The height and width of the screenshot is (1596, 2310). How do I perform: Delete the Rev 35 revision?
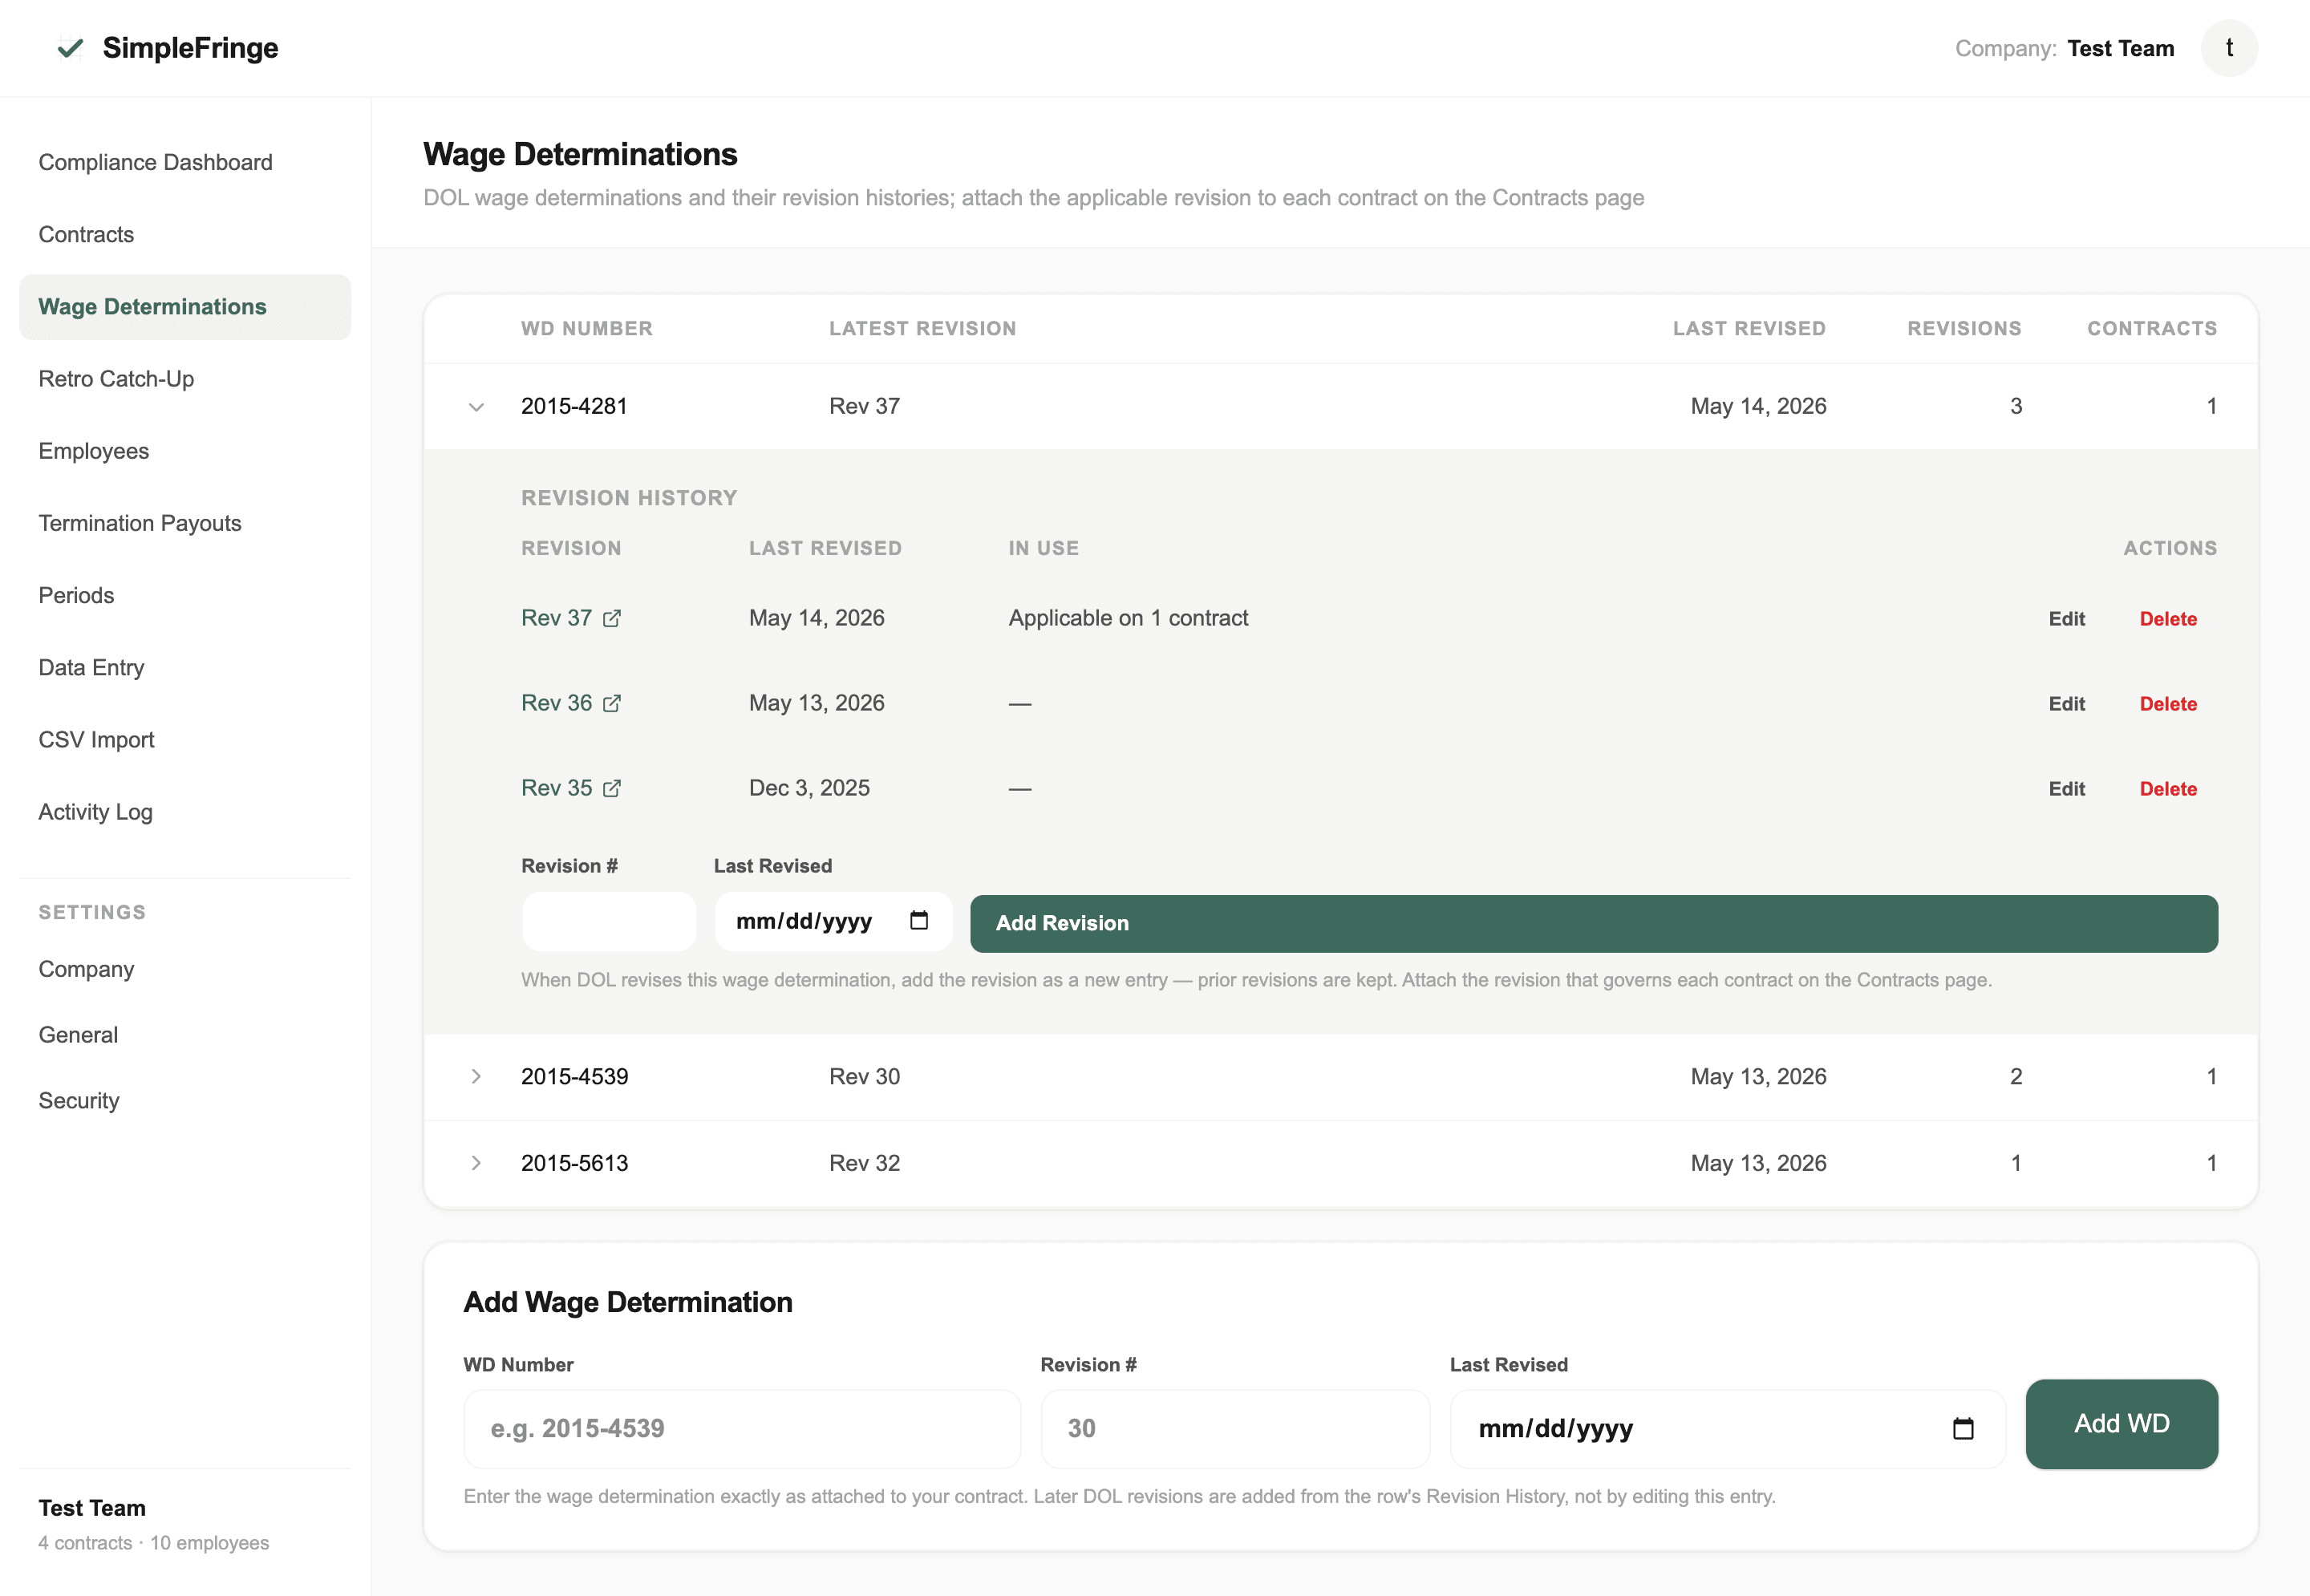(2168, 789)
